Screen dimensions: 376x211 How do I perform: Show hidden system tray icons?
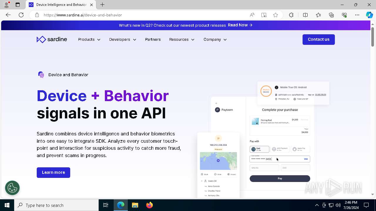pyautogui.click(x=317, y=205)
